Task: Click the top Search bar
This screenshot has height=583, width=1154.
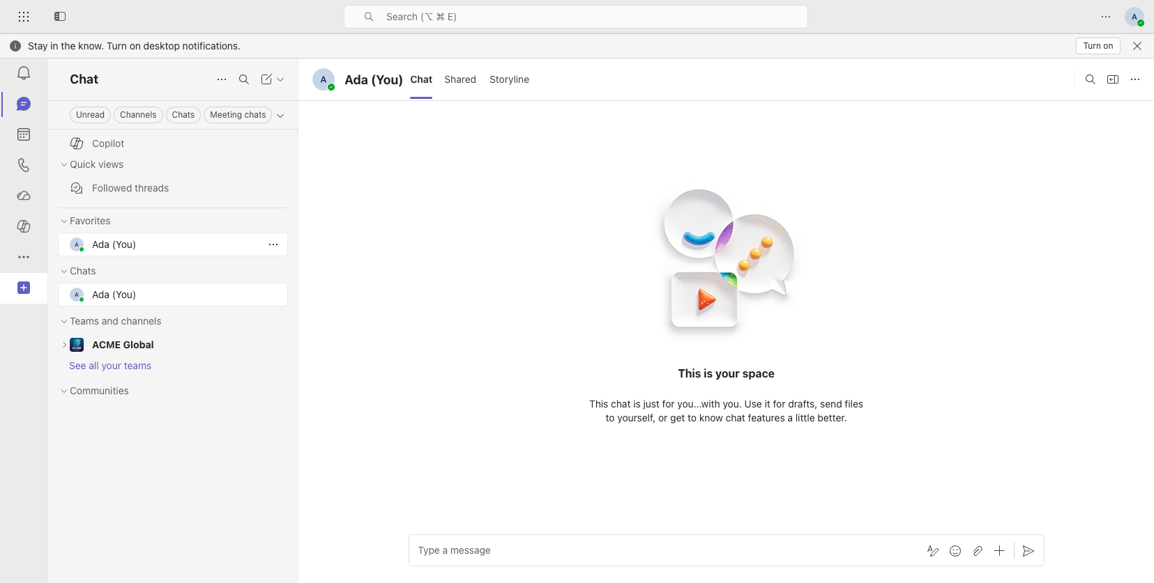Action: click(576, 17)
